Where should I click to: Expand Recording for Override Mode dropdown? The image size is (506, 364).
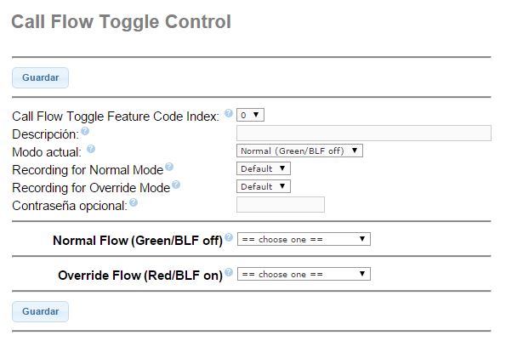[x=264, y=186]
